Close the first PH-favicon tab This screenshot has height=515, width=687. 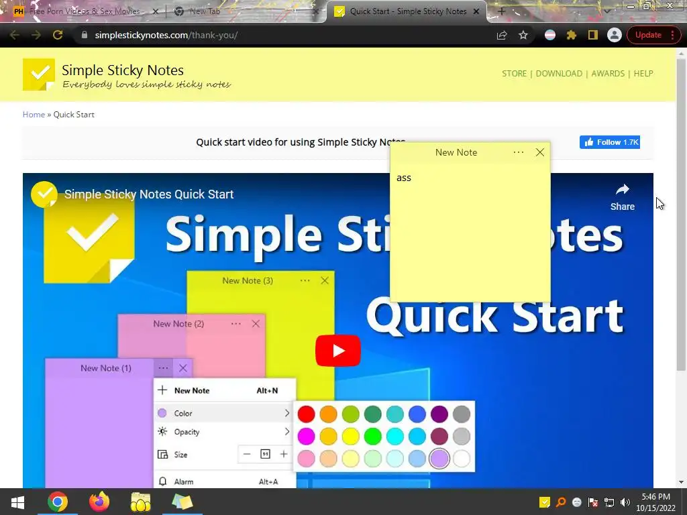[x=155, y=11]
